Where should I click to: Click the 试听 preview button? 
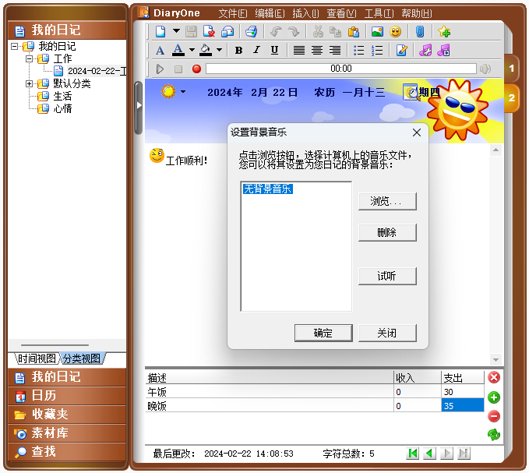click(x=387, y=276)
